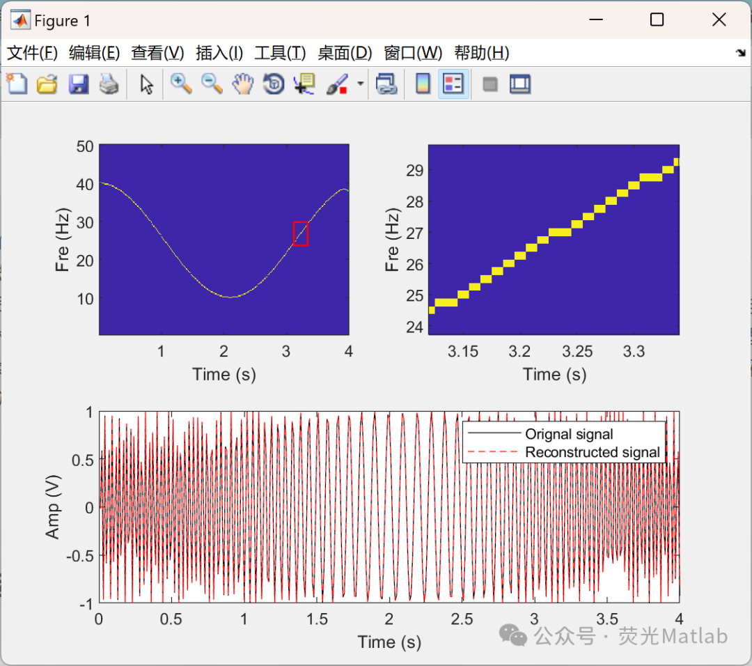Click the bottom plot 'Time (s)' label
This screenshot has width=752, height=666.
389,642
